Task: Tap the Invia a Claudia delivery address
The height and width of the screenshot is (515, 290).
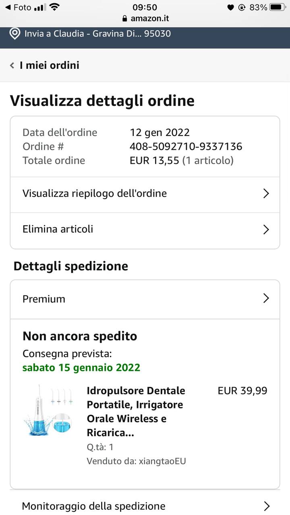Action: (x=97, y=33)
